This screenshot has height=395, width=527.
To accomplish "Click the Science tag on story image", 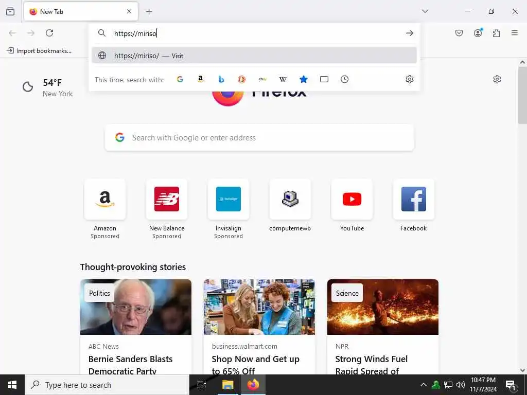I will pyautogui.click(x=347, y=293).
